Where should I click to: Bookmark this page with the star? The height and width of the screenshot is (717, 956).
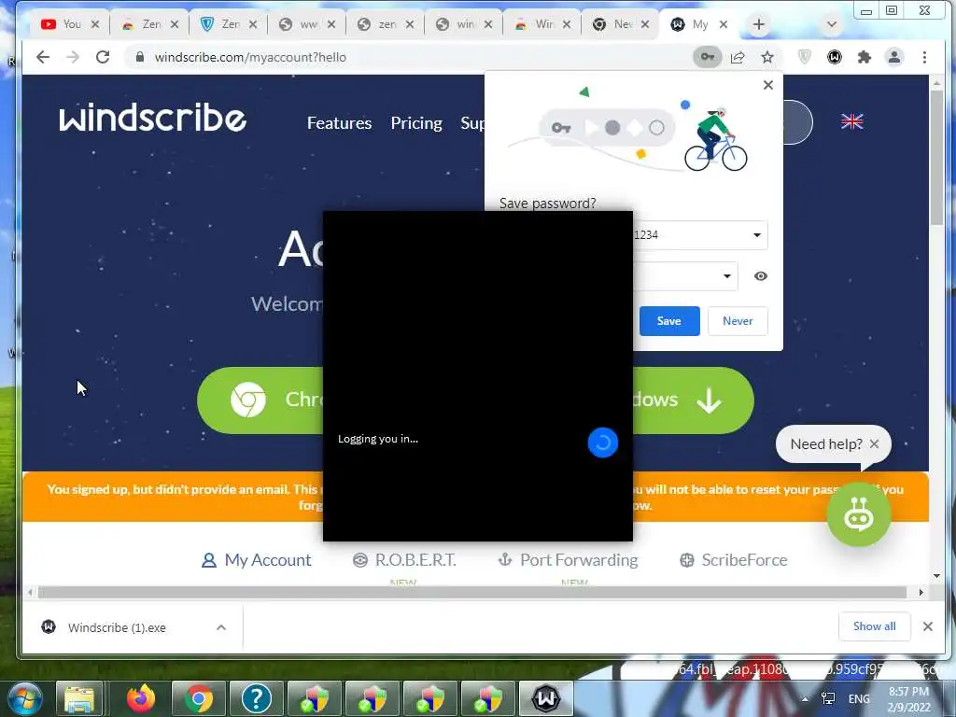point(767,57)
